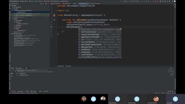The height and width of the screenshot is (104, 185).
Task: Collapse the Run build tree node
Action: (x=15, y=72)
